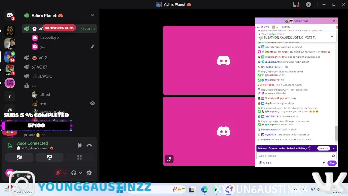The height and width of the screenshot is (196, 348).
Task: Open the Mostly cloudy weather widget
Action: coord(18,189)
